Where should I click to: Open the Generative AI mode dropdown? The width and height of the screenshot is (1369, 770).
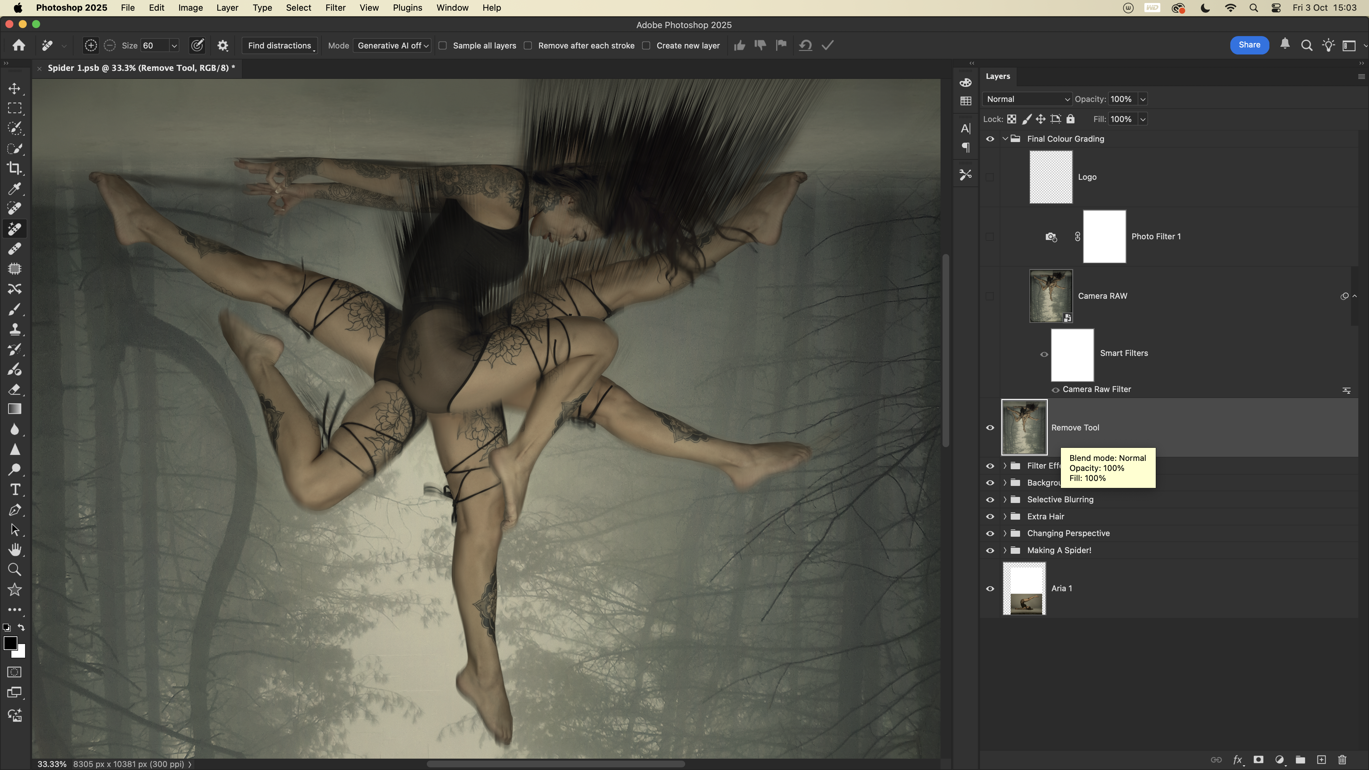(393, 46)
